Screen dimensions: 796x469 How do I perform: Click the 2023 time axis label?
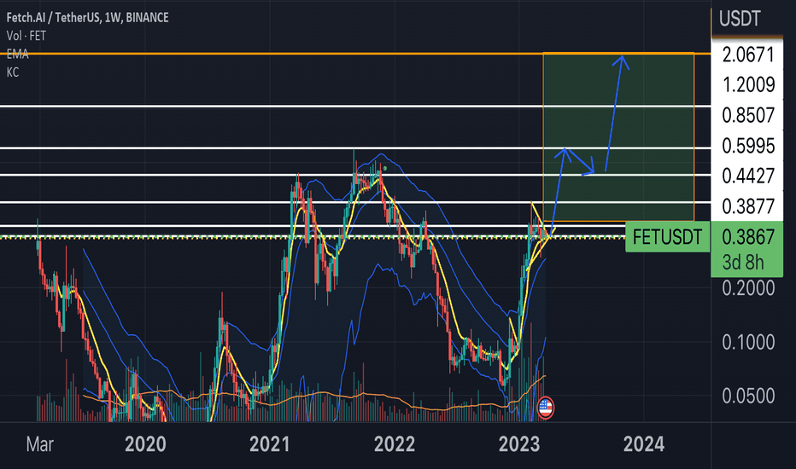click(518, 444)
